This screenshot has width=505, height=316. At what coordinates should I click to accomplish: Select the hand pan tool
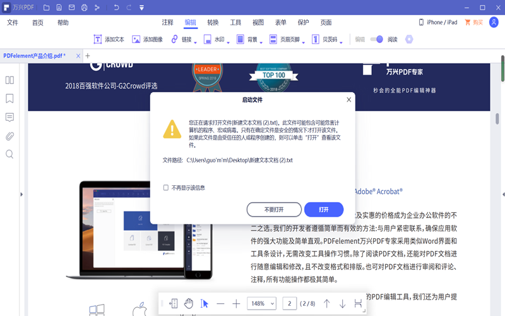pos(188,303)
